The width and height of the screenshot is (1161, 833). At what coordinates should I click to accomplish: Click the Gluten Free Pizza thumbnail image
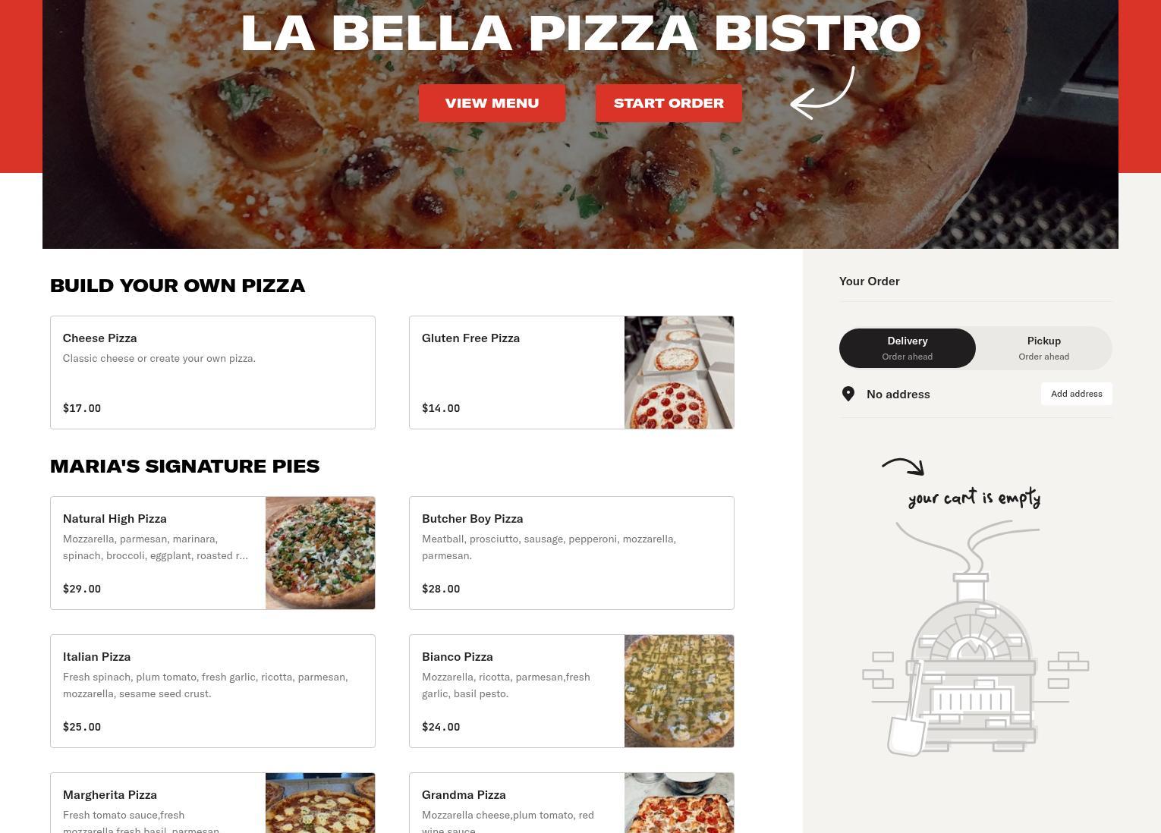coord(679,372)
